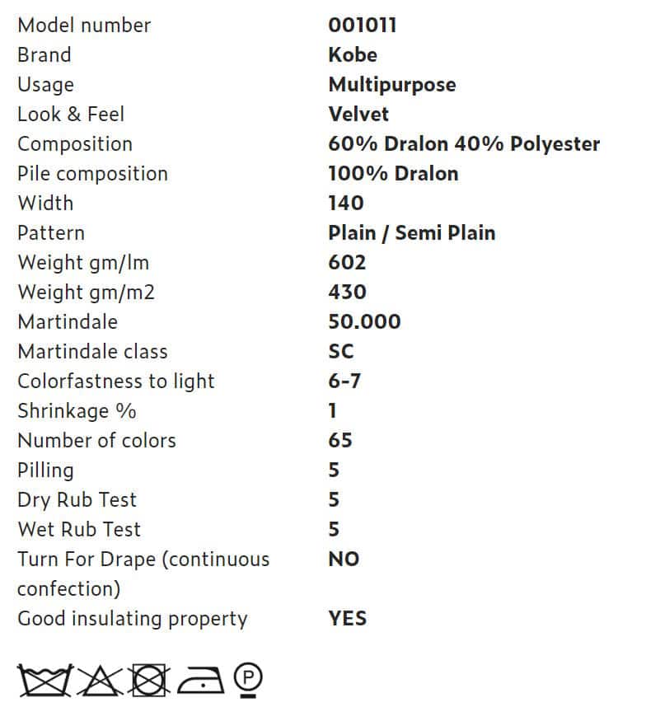The height and width of the screenshot is (707, 660).
Task: Click the Colorfastness to light label
Action: (116, 382)
